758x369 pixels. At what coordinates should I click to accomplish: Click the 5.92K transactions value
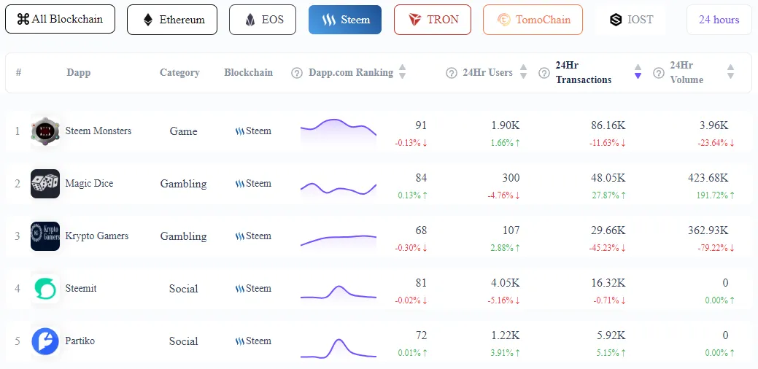pyautogui.click(x=610, y=335)
